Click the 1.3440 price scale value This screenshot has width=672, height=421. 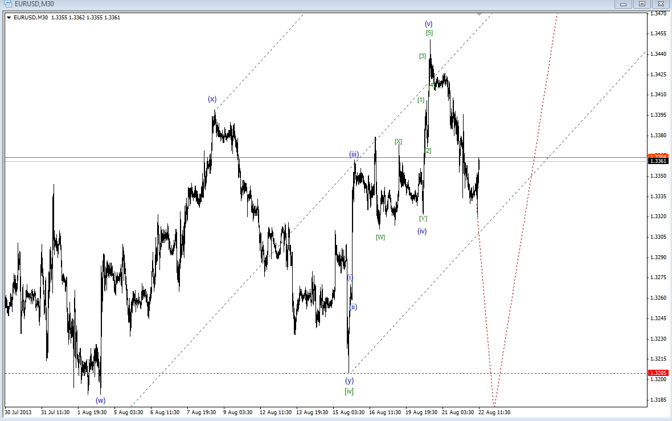pos(658,54)
